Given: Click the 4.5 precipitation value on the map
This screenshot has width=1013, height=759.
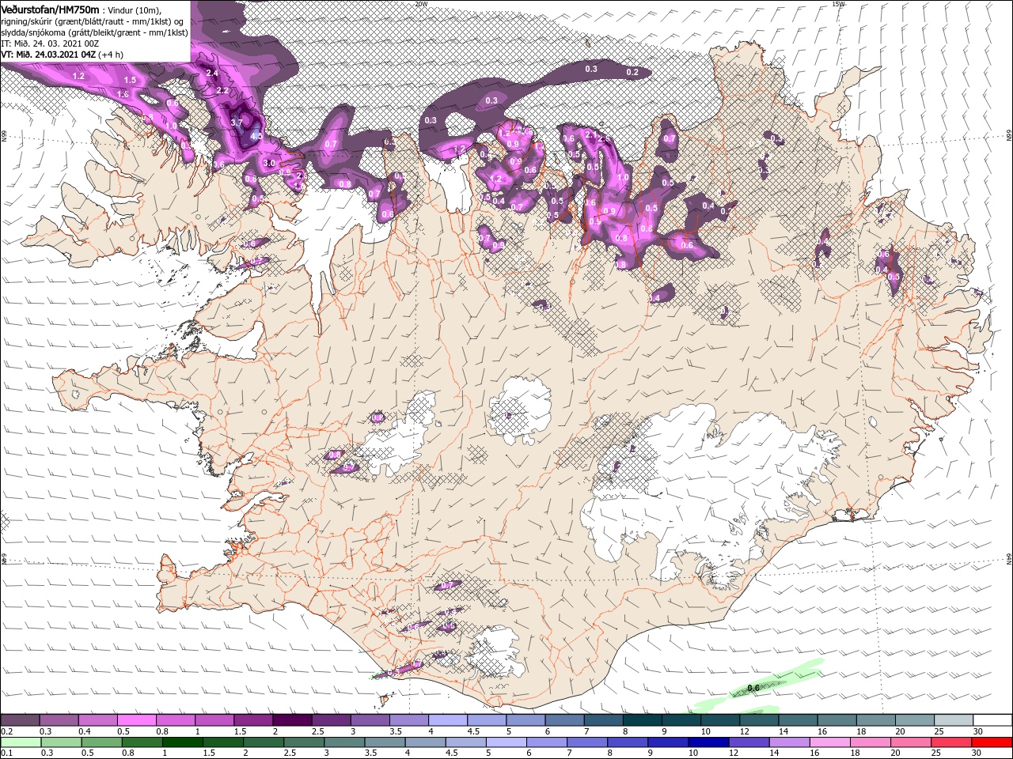Looking at the screenshot, I should click(x=256, y=136).
